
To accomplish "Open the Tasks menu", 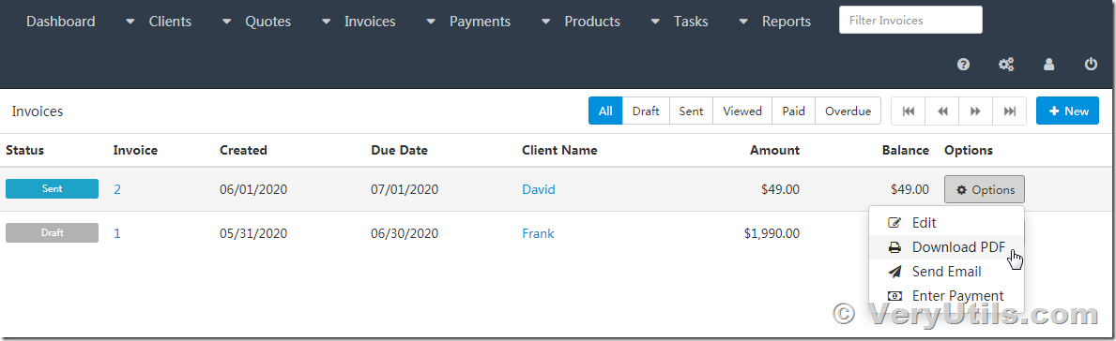I will [x=691, y=22].
